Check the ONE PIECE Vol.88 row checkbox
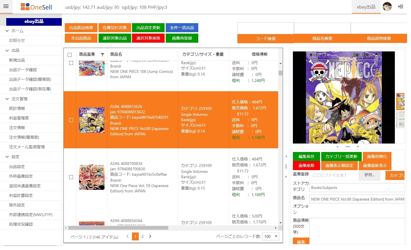The height and width of the screenshot is (250, 411). click(x=71, y=120)
